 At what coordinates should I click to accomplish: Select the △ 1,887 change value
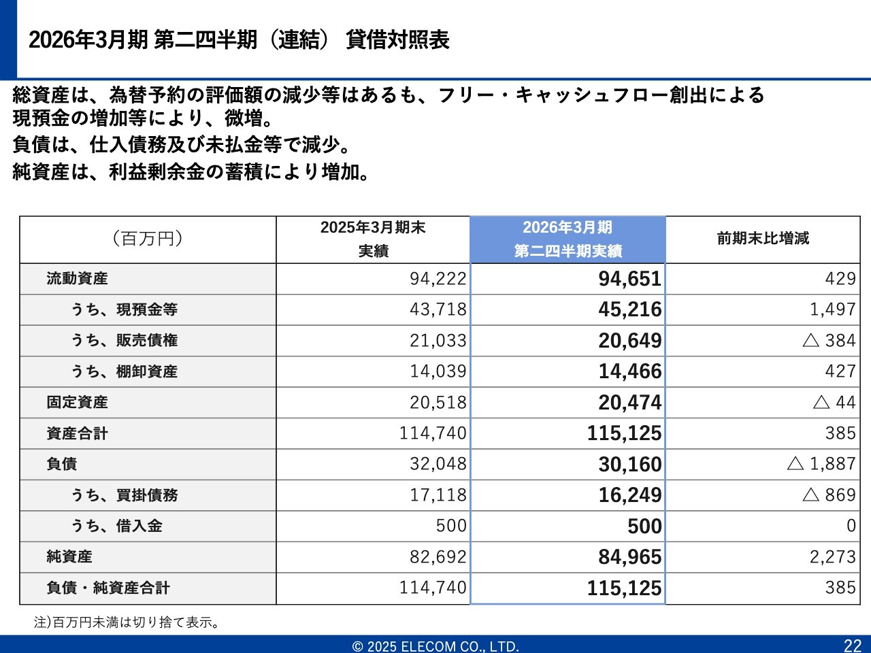click(821, 464)
